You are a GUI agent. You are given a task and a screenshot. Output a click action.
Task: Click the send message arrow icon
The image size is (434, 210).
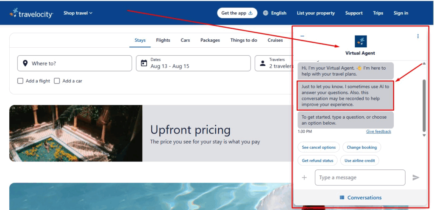tap(416, 177)
